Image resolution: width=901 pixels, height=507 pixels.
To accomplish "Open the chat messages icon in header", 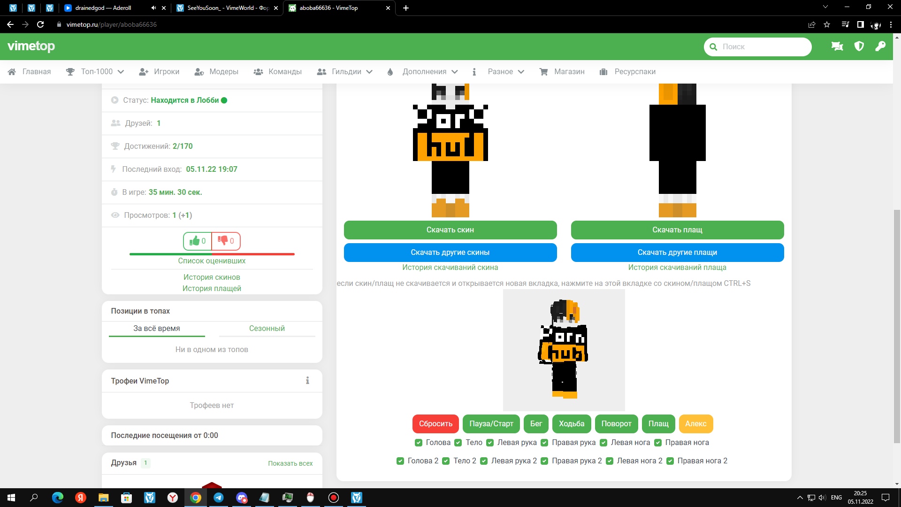I will (837, 46).
